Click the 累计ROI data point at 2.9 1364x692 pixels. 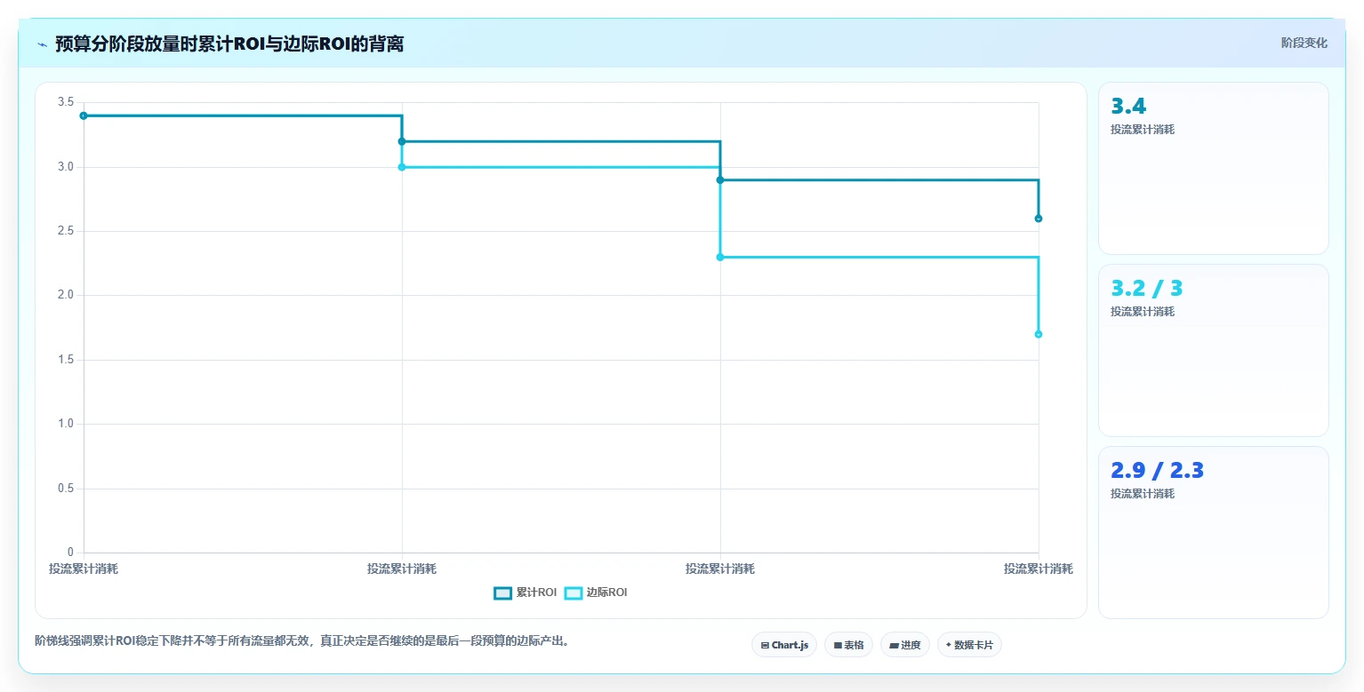coord(720,180)
